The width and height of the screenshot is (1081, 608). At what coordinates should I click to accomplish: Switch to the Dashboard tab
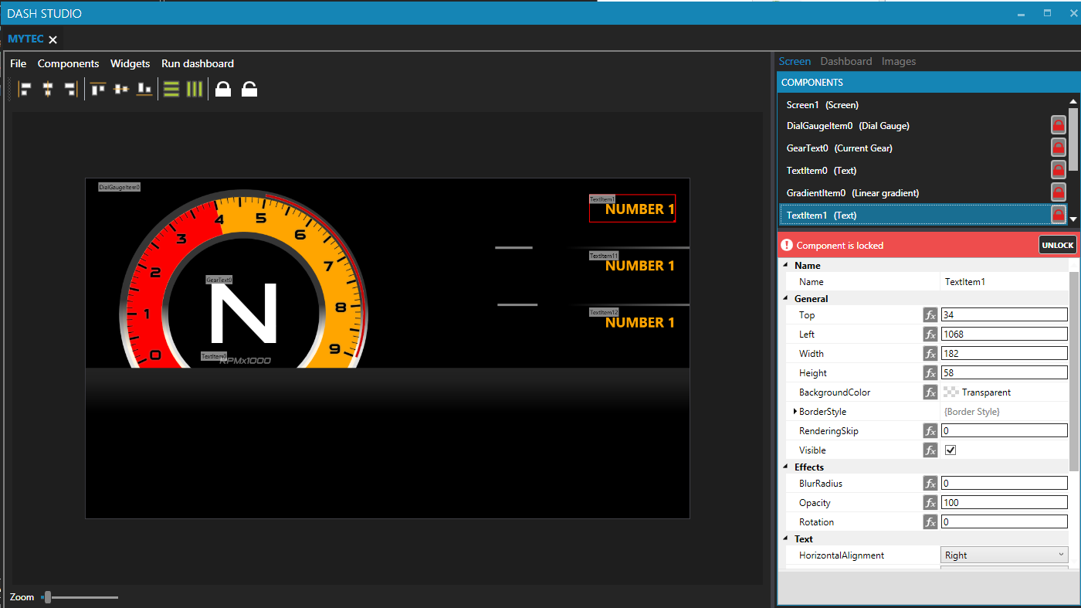click(x=845, y=61)
